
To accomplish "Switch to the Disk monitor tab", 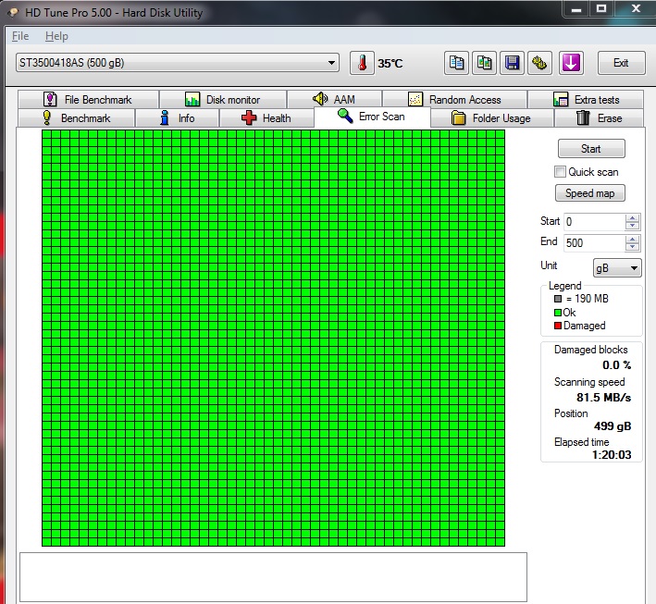I will 223,100.
